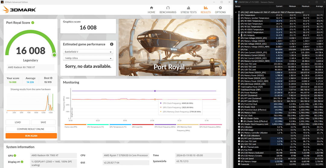Click lightning icon for Total Board Power (TBP)
Viewport: 326px width, 168px height.
tap(239, 90)
